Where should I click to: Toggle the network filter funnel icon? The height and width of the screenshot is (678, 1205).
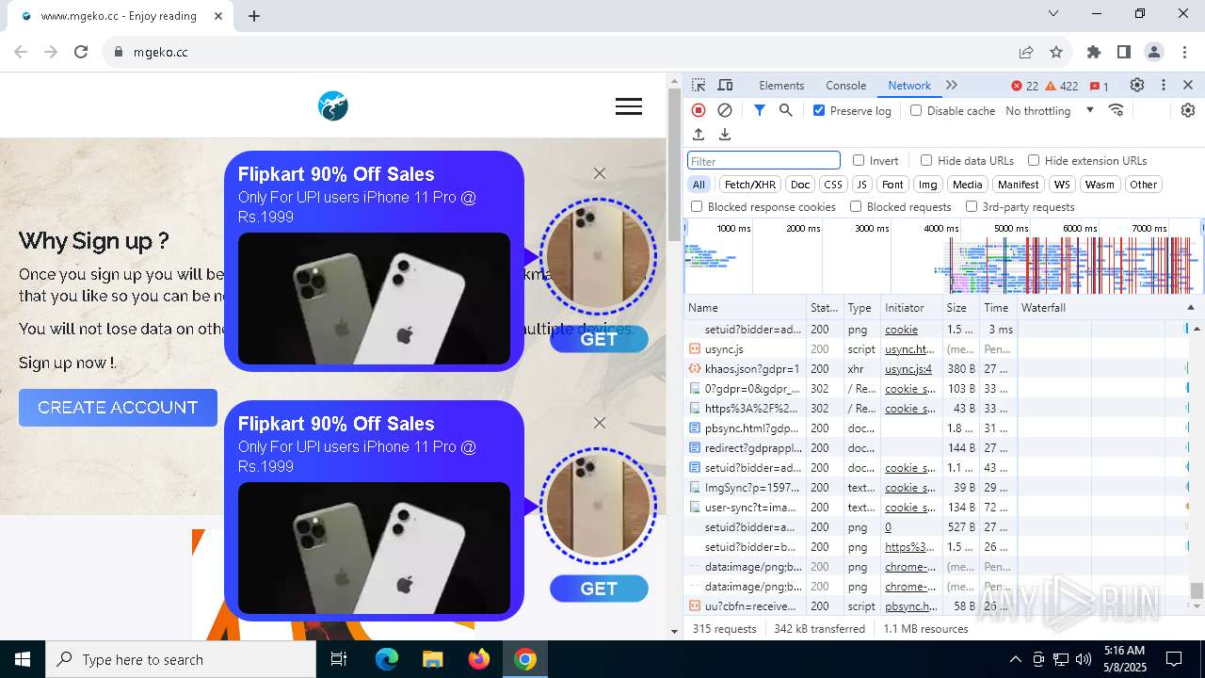[x=760, y=110]
